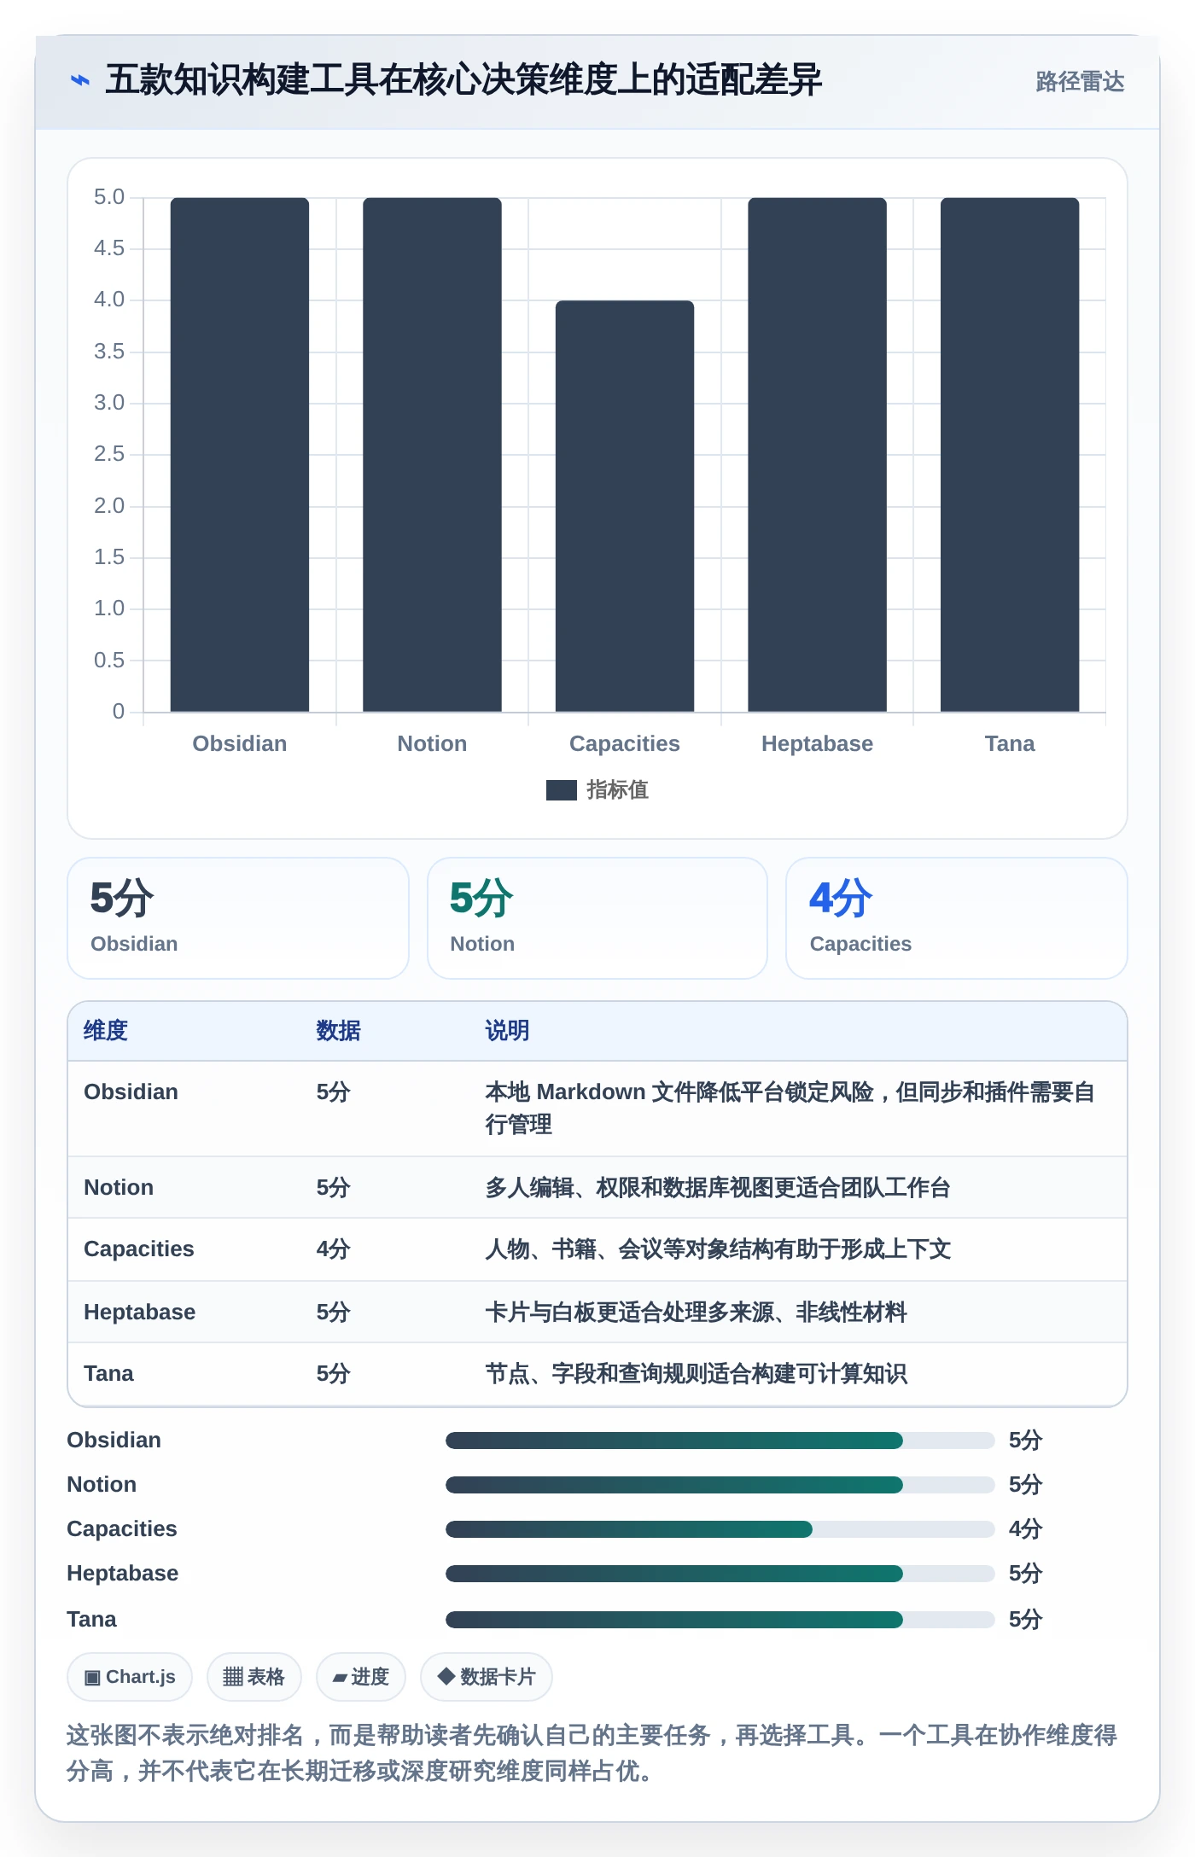Toggle the 指标值 legend color swatch
1195x1857 pixels.
[x=562, y=790]
